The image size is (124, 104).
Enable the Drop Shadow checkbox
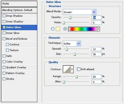[x=4, y=16]
